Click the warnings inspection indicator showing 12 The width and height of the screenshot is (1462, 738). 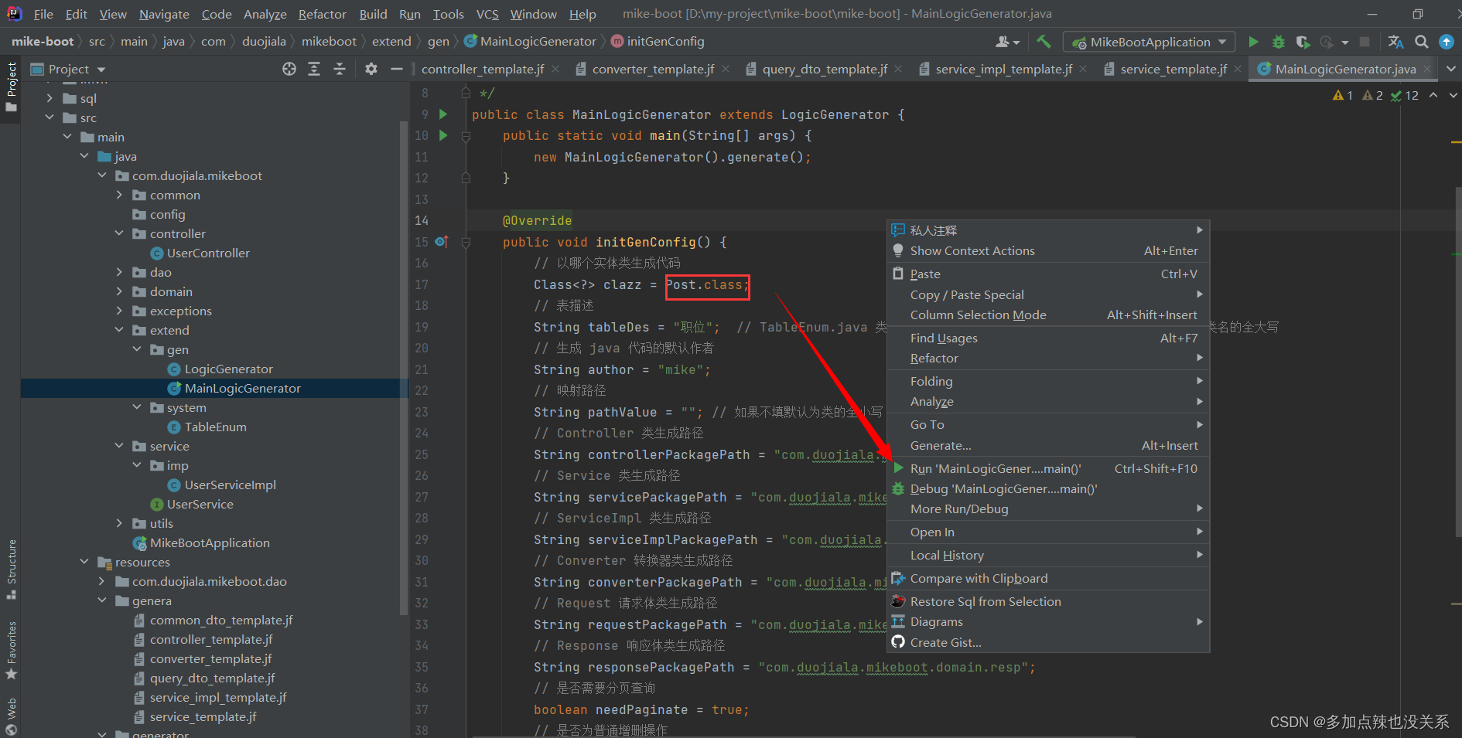click(x=1405, y=95)
